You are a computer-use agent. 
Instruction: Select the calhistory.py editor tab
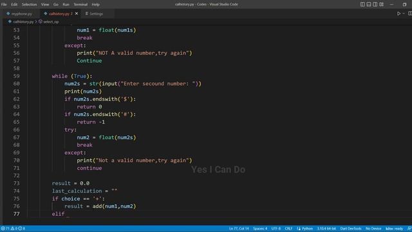pos(59,14)
